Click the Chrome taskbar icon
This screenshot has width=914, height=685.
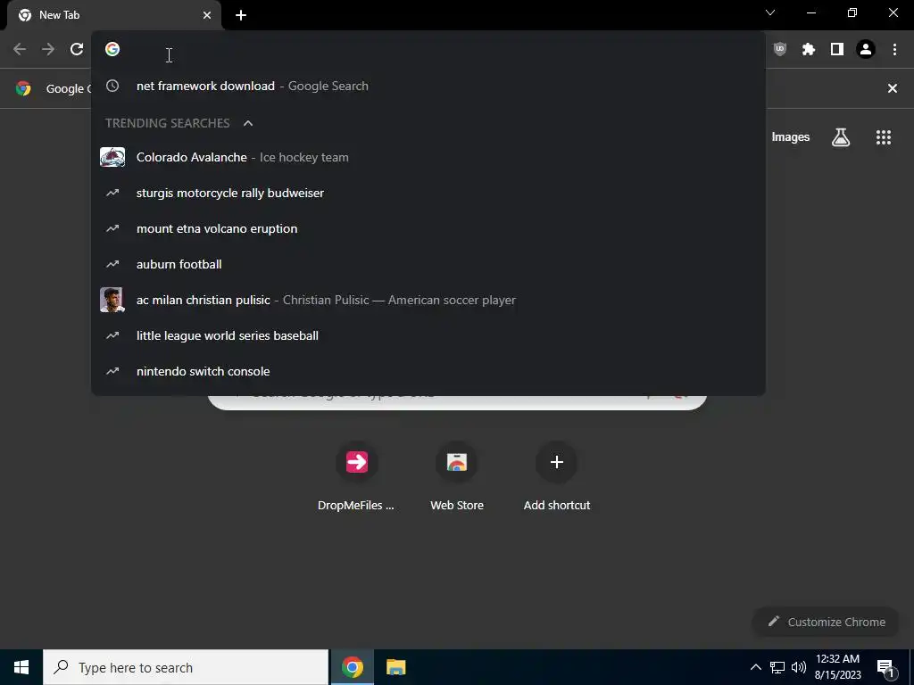[x=352, y=667]
